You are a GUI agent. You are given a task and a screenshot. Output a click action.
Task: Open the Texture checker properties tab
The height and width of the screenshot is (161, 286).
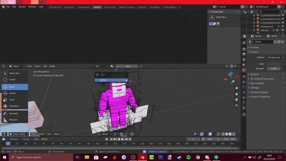(244, 114)
